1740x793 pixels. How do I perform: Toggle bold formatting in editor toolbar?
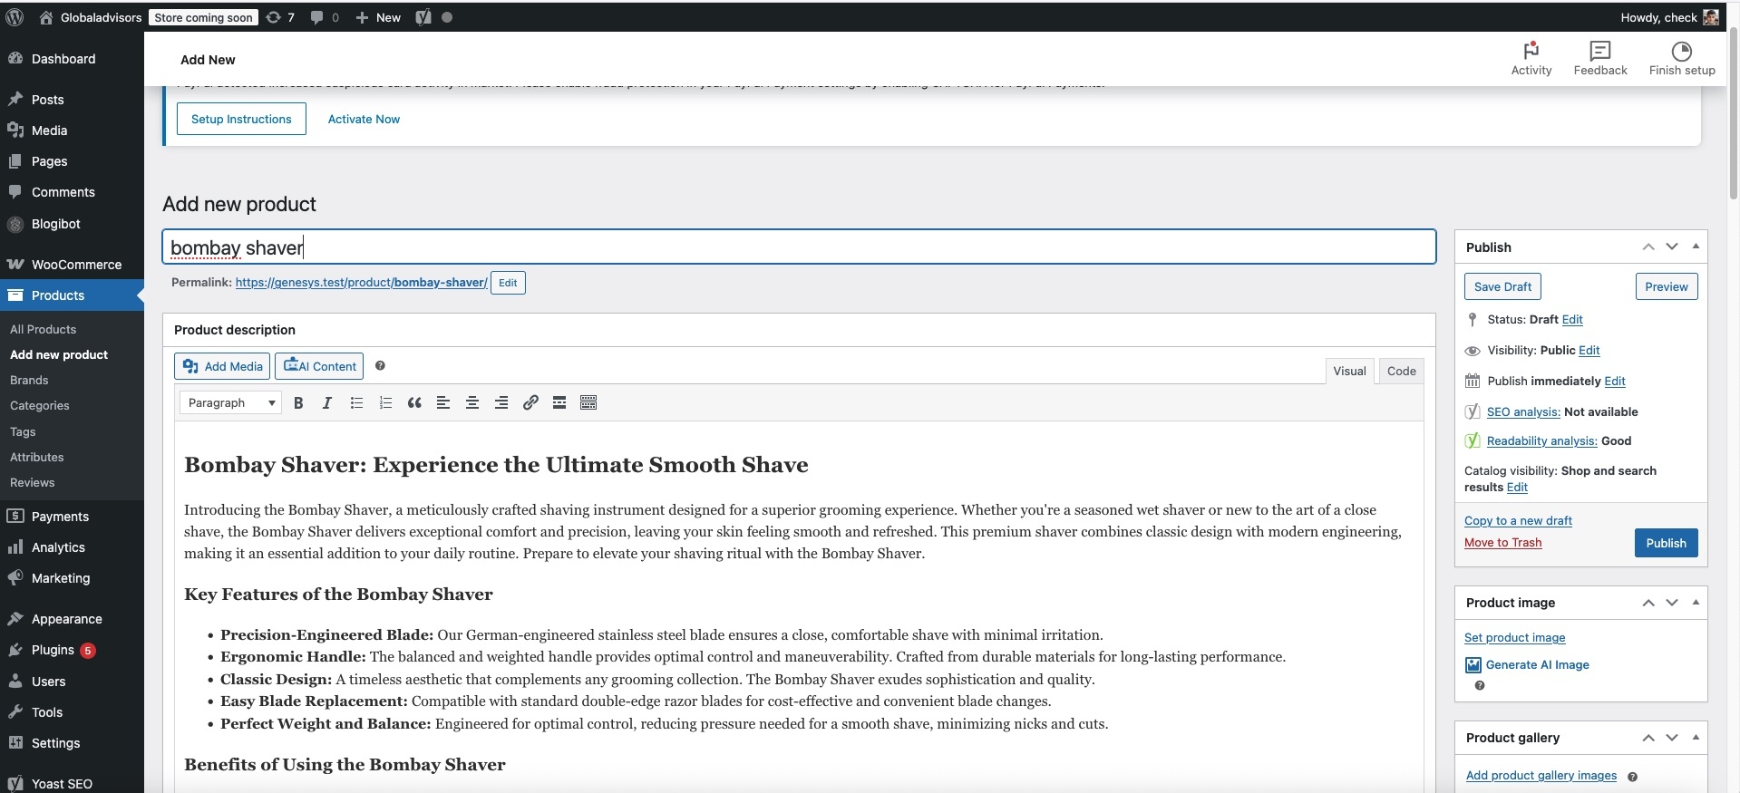pos(298,403)
